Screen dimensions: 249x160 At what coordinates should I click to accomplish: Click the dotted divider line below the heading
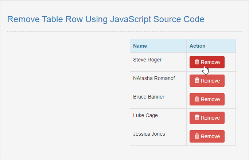pyautogui.click(x=125, y=31)
